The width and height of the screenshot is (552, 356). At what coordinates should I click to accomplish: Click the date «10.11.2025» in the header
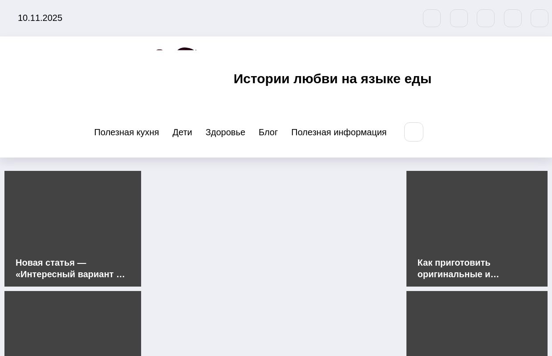(40, 18)
